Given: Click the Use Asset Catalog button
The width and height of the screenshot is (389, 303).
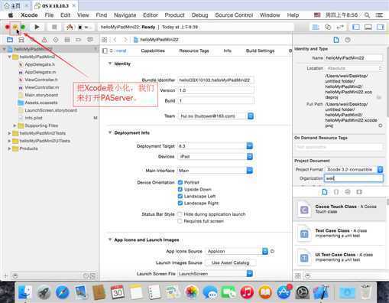Looking at the screenshot, I should tap(230, 262).
